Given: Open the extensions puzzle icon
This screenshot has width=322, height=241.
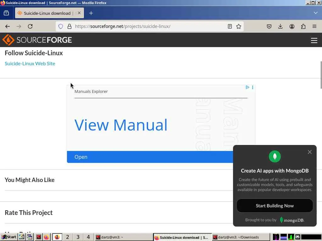Looking at the screenshot, I should pyautogui.click(x=303, y=26).
